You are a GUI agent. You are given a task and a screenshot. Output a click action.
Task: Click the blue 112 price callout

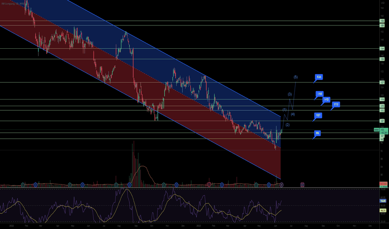336,104
